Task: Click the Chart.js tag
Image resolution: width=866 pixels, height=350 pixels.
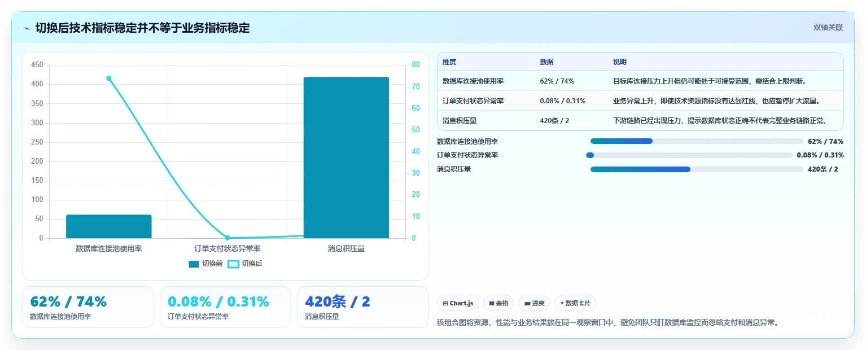Action: tap(458, 303)
